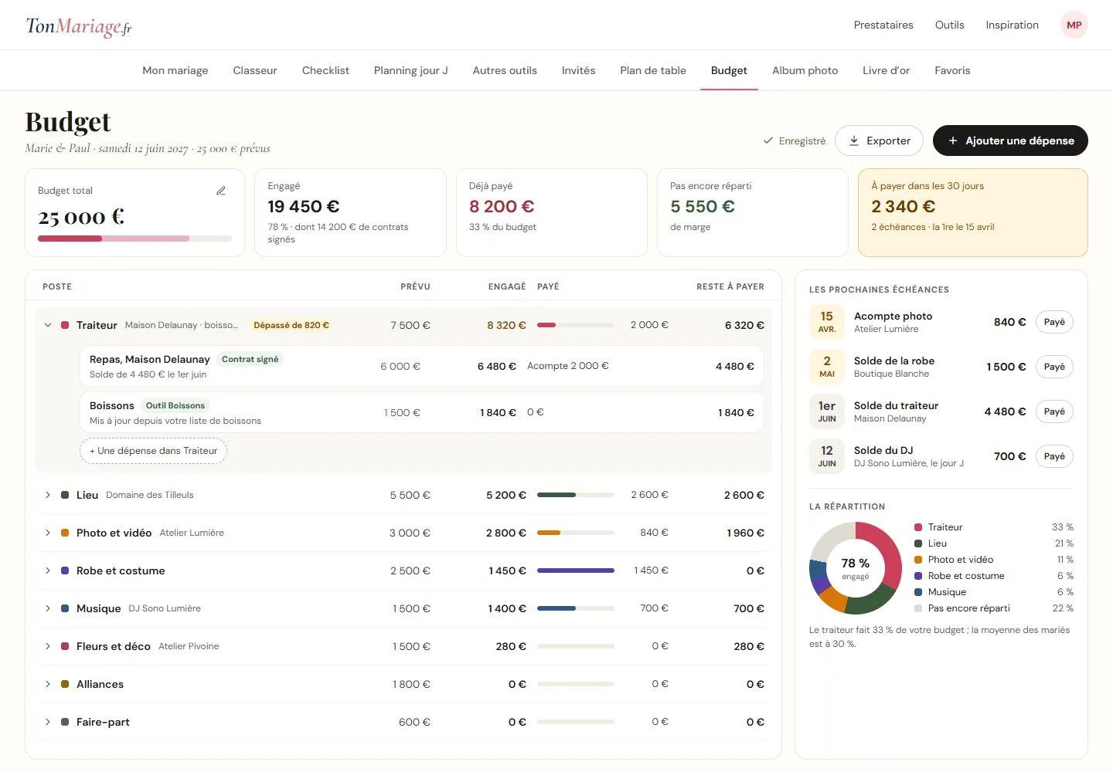Click the Robe et costume paid progress bar
Image resolution: width=1113 pixels, height=772 pixels.
click(x=576, y=571)
